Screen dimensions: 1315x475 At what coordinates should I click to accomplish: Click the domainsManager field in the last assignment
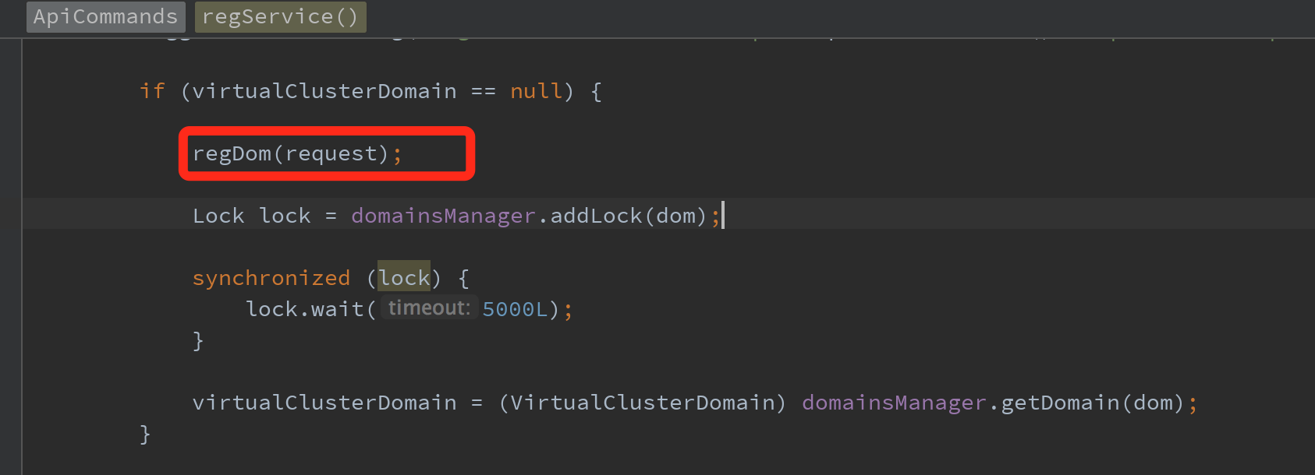point(894,403)
